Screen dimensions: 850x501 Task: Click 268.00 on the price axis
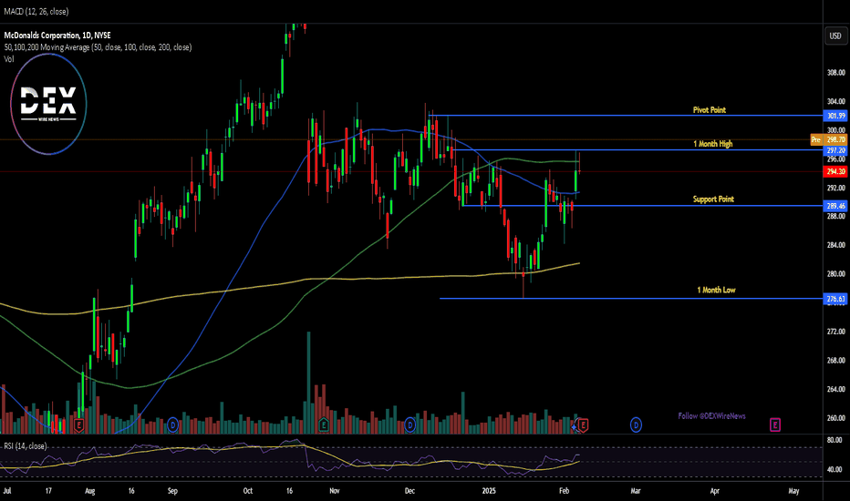click(836, 360)
